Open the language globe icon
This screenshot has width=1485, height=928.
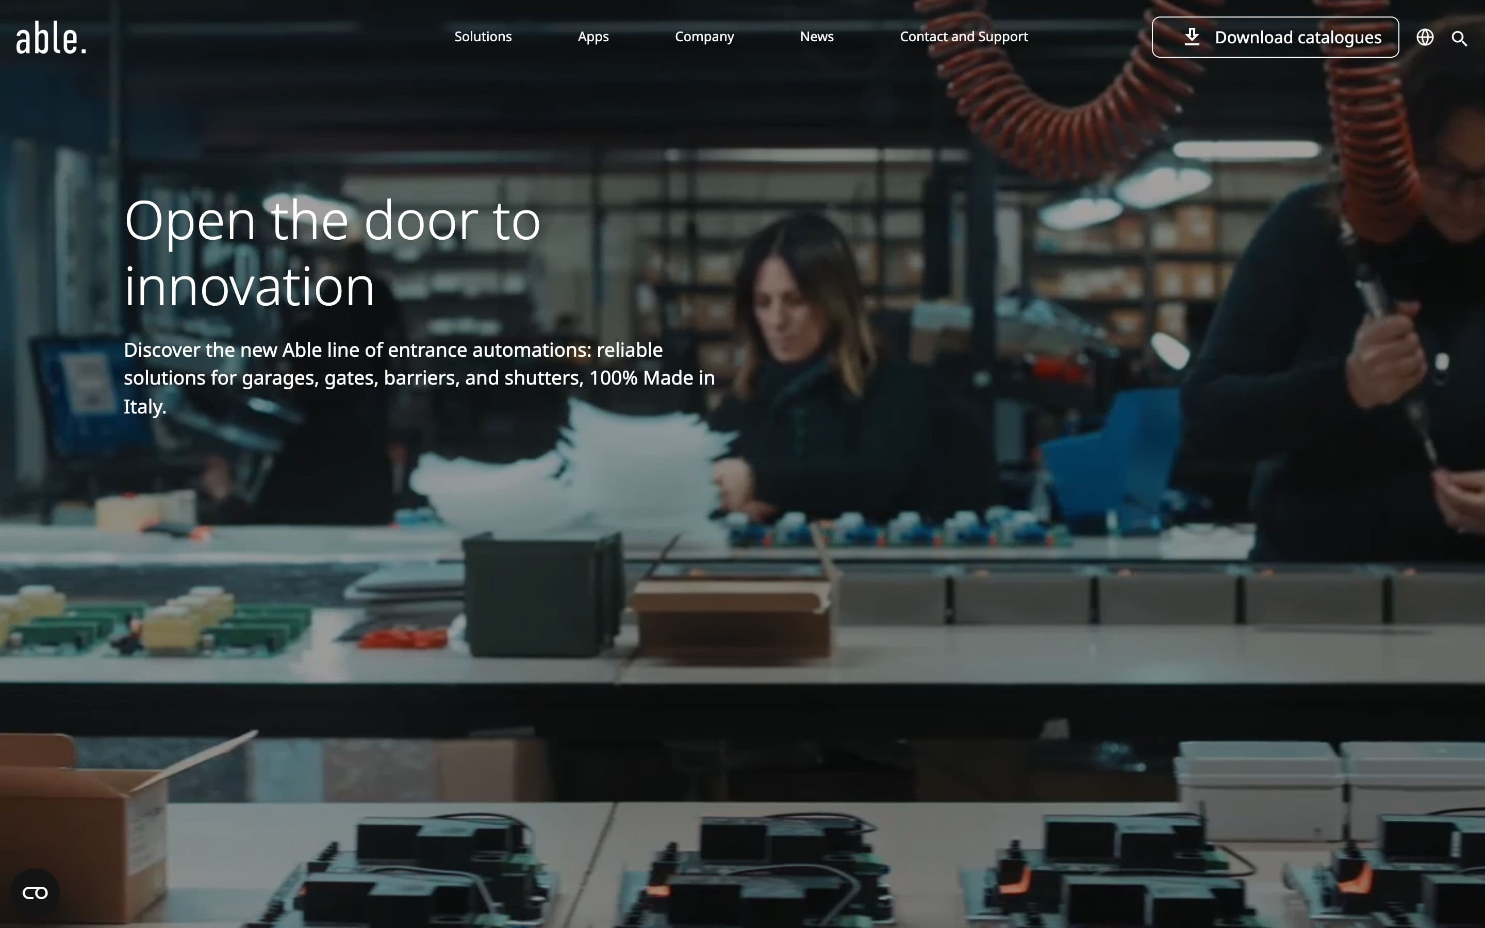click(1425, 38)
